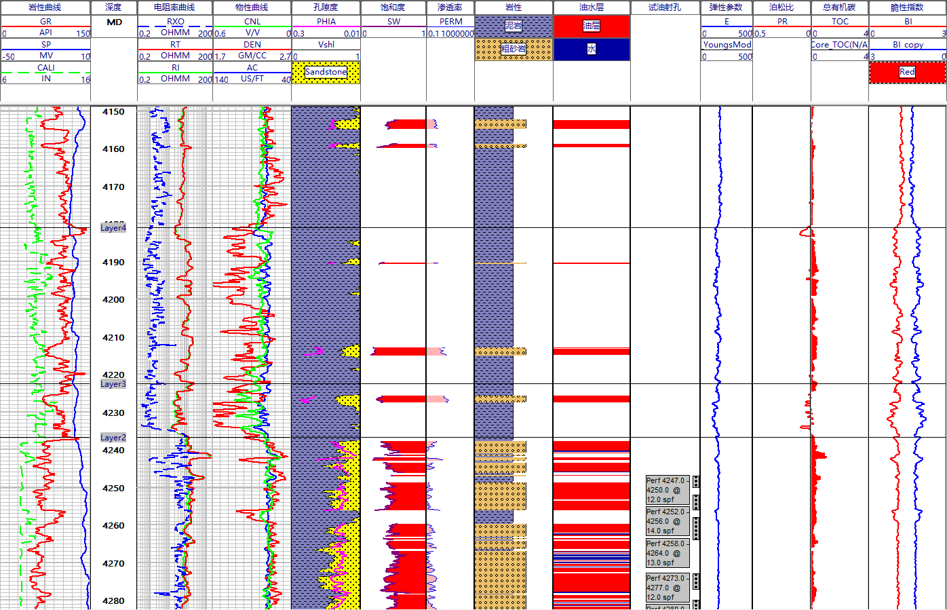
Task: Click perforation symbol beside Perf 4273.0 label
Action: tap(695, 582)
